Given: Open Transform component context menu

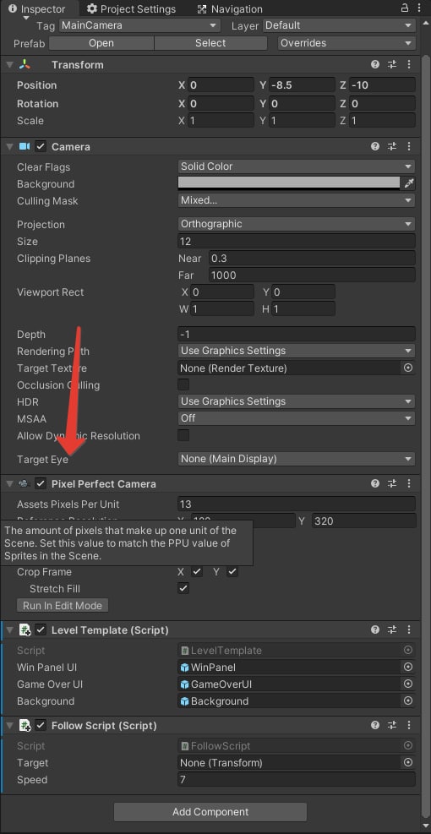Looking at the screenshot, I should pos(409,64).
